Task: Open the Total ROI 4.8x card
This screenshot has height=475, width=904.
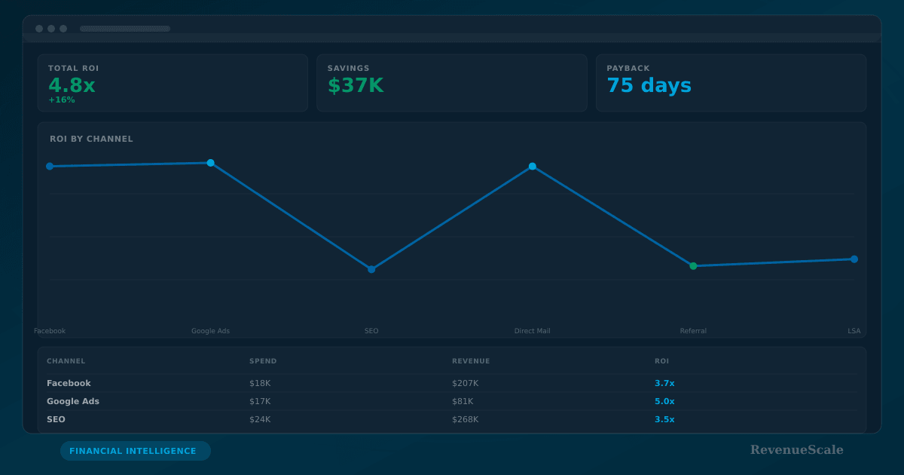Action: [x=173, y=83]
